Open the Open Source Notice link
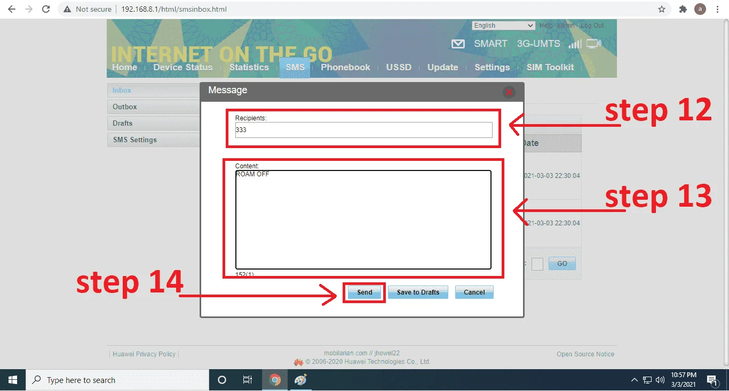The image size is (729, 391). click(585, 354)
